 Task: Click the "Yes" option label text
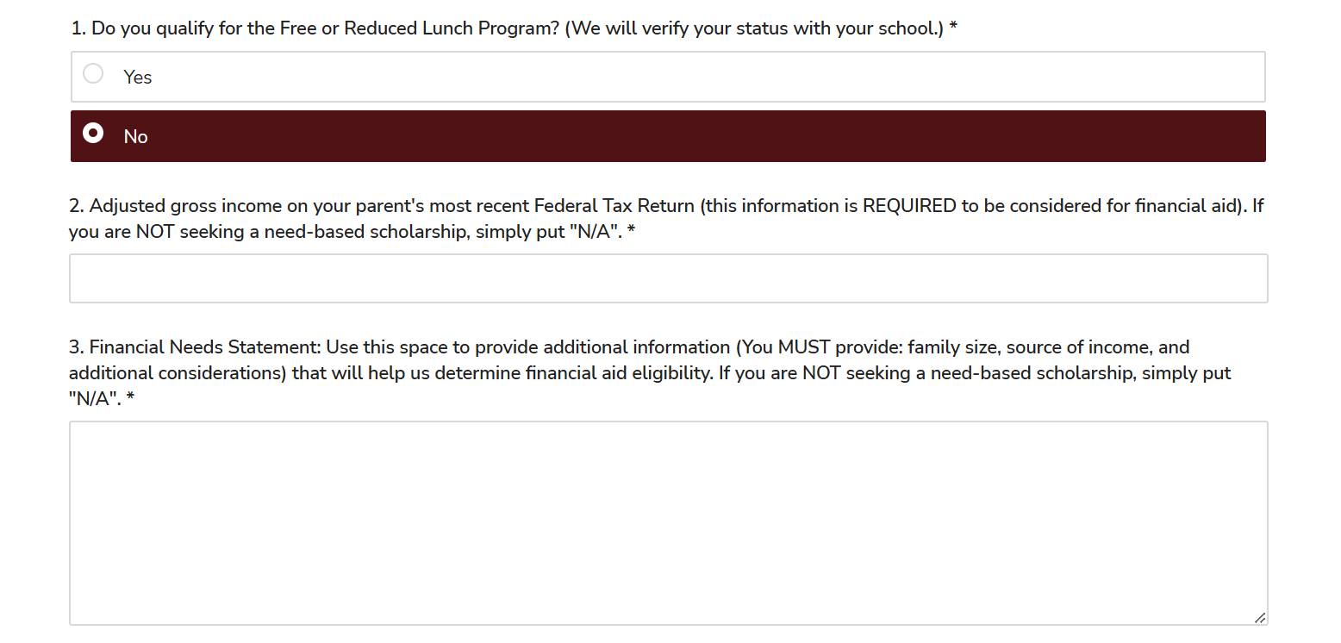coord(138,78)
